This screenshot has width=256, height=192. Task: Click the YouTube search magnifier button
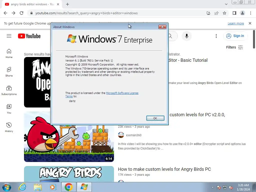[170, 36]
